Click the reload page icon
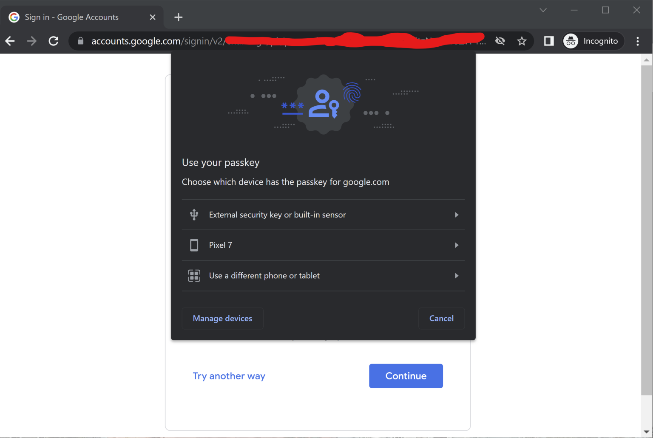This screenshot has width=653, height=438. pyautogui.click(x=54, y=41)
